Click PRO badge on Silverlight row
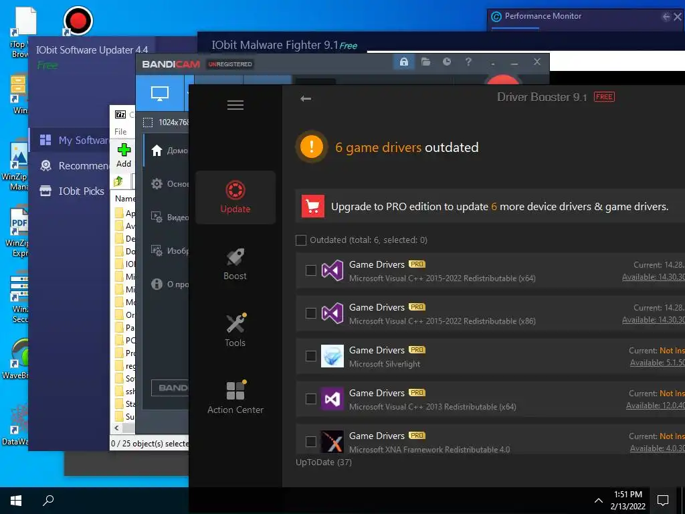This screenshot has height=514, width=685. (x=417, y=349)
